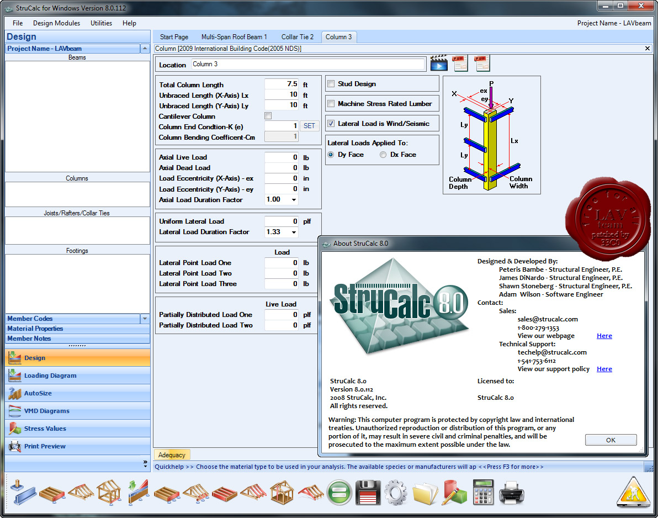Click the column-on-steel-beam module icon
658x518 pixels.
tap(23, 492)
